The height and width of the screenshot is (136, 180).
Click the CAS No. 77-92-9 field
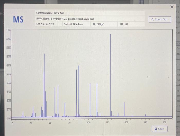pyautogui.click(x=48, y=24)
